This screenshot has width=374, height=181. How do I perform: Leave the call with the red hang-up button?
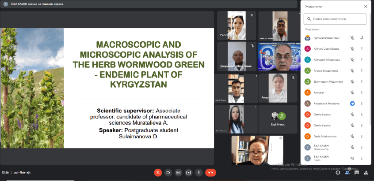coord(211,173)
